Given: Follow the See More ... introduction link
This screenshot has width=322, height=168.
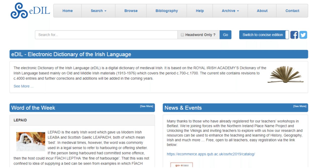Looking at the screenshot, I should 23,86.
